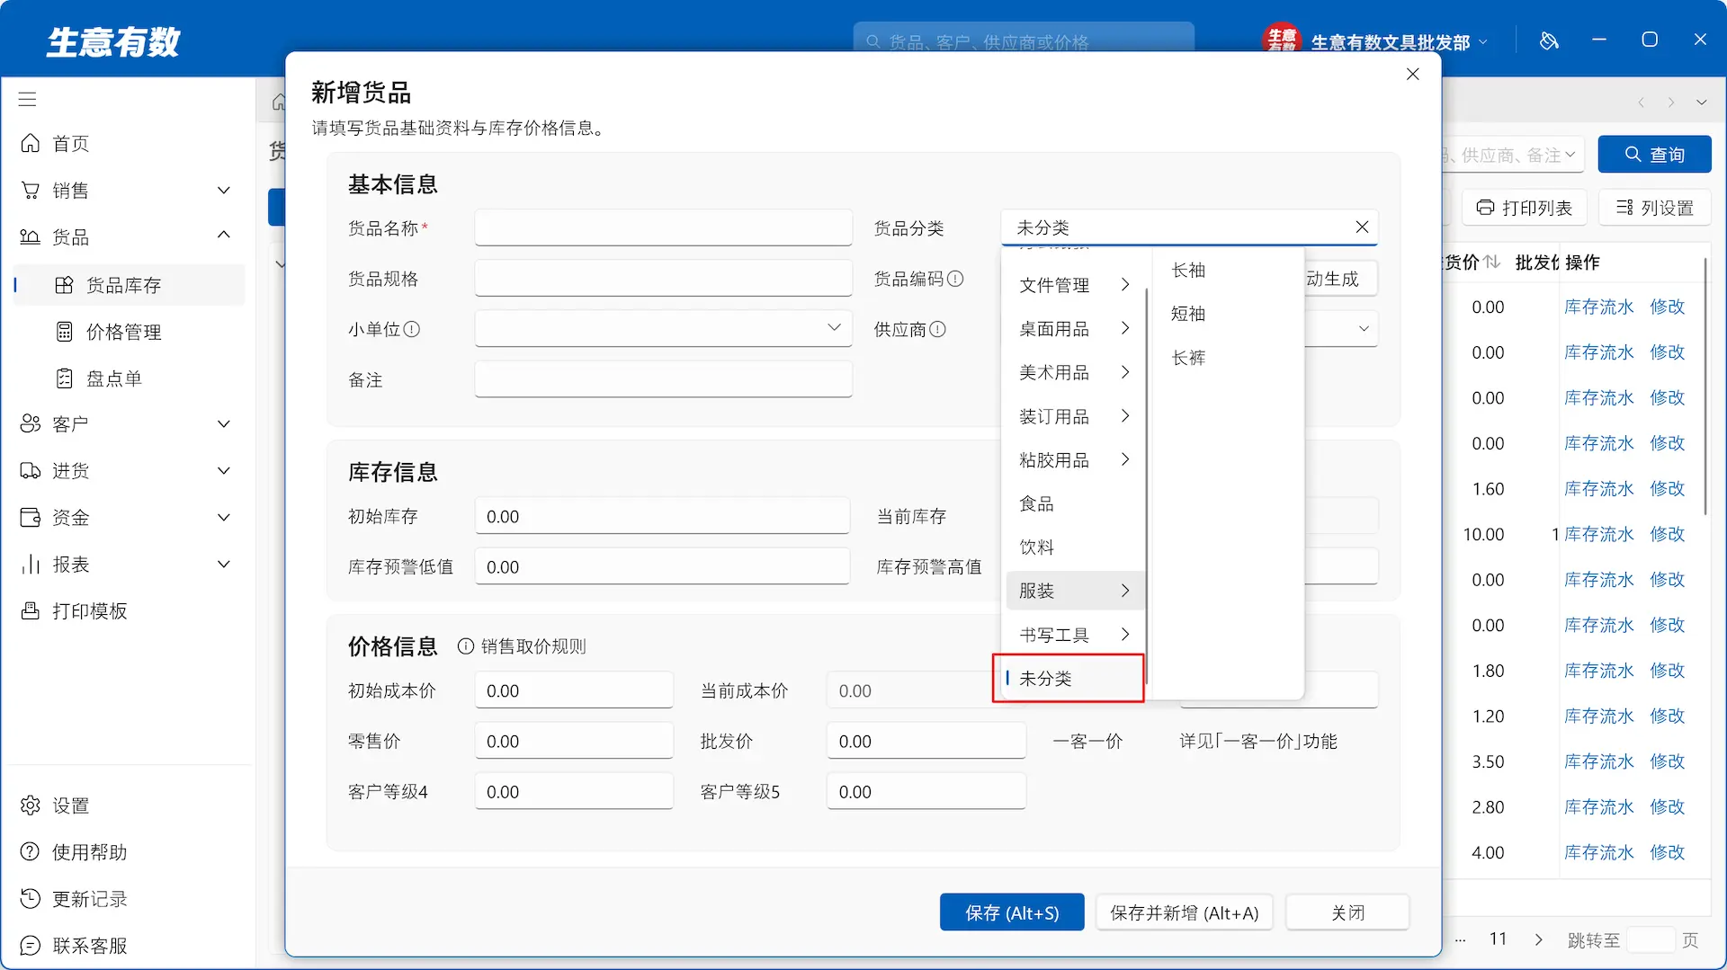Click info icon beside 小单位
Viewport: 1727px width, 970px height.
coord(412,329)
